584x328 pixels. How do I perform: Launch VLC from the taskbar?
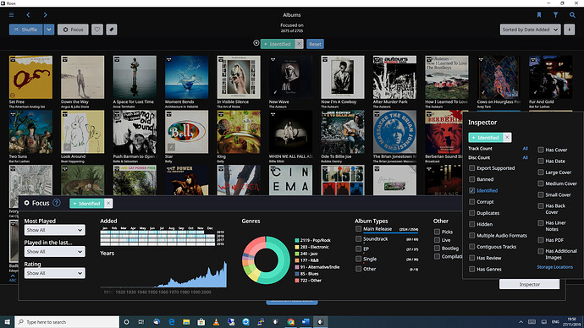[216, 322]
